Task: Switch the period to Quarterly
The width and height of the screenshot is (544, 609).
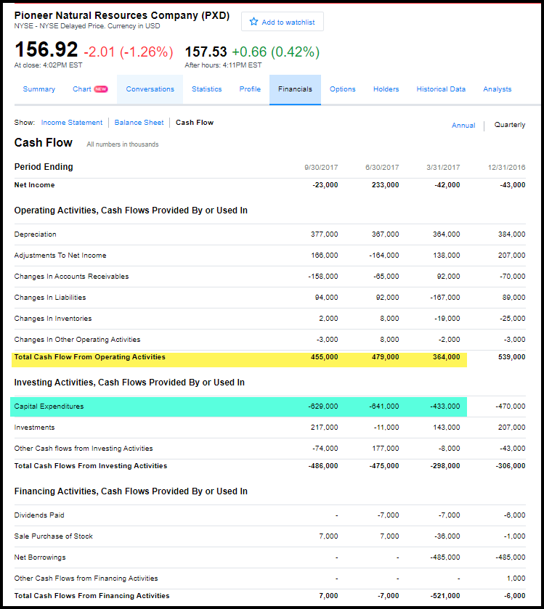Action: tap(509, 125)
